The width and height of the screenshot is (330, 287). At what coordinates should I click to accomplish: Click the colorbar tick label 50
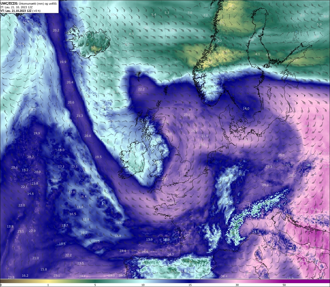point(284,285)
